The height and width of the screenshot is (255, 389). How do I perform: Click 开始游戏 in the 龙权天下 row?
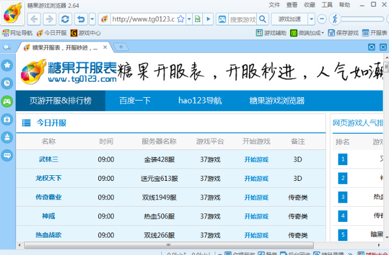tap(256, 179)
